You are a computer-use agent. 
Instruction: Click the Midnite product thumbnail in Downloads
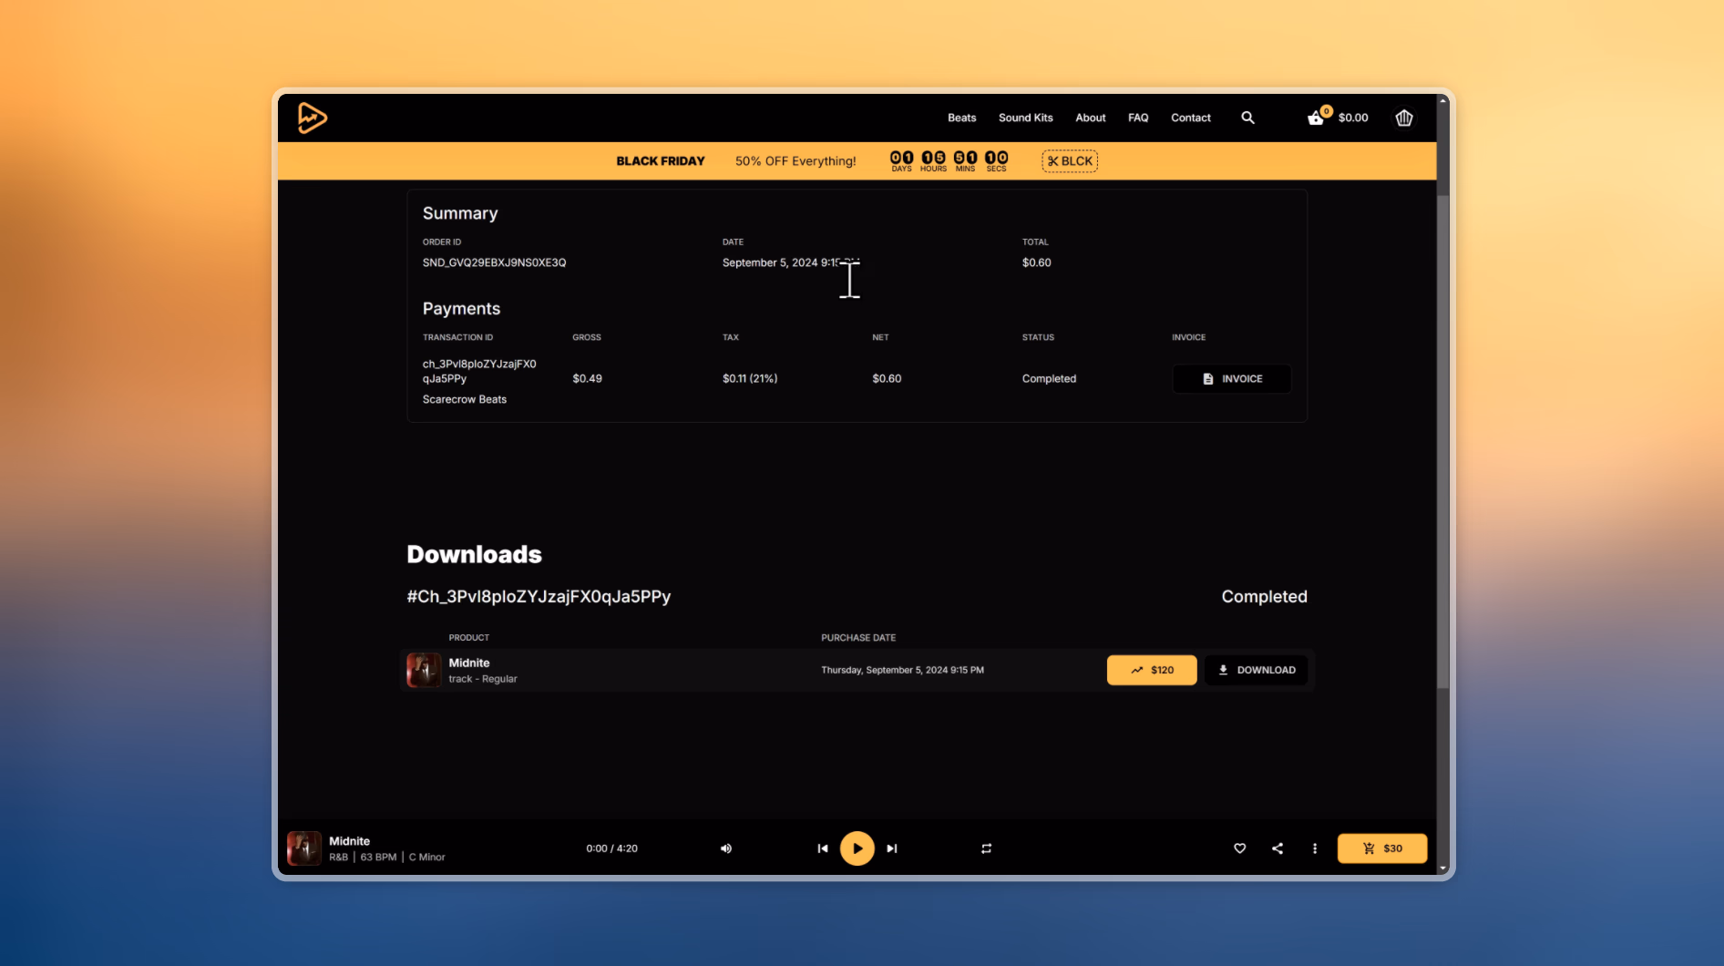coord(424,670)
